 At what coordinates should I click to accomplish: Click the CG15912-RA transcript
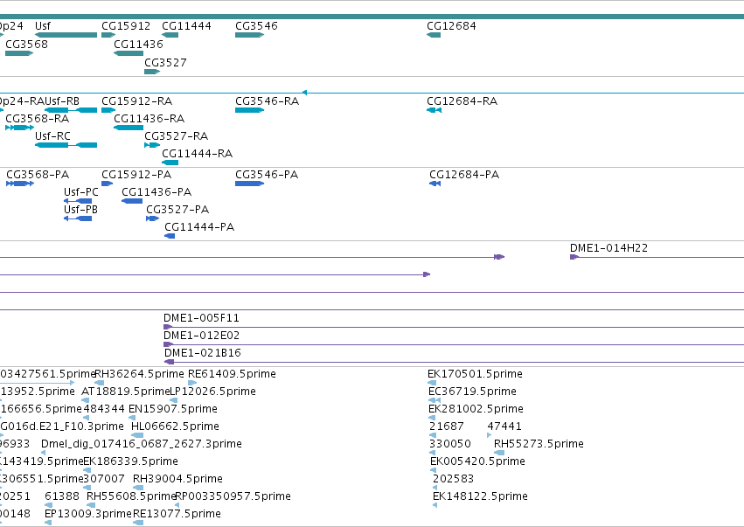click(x=108, y=110)
